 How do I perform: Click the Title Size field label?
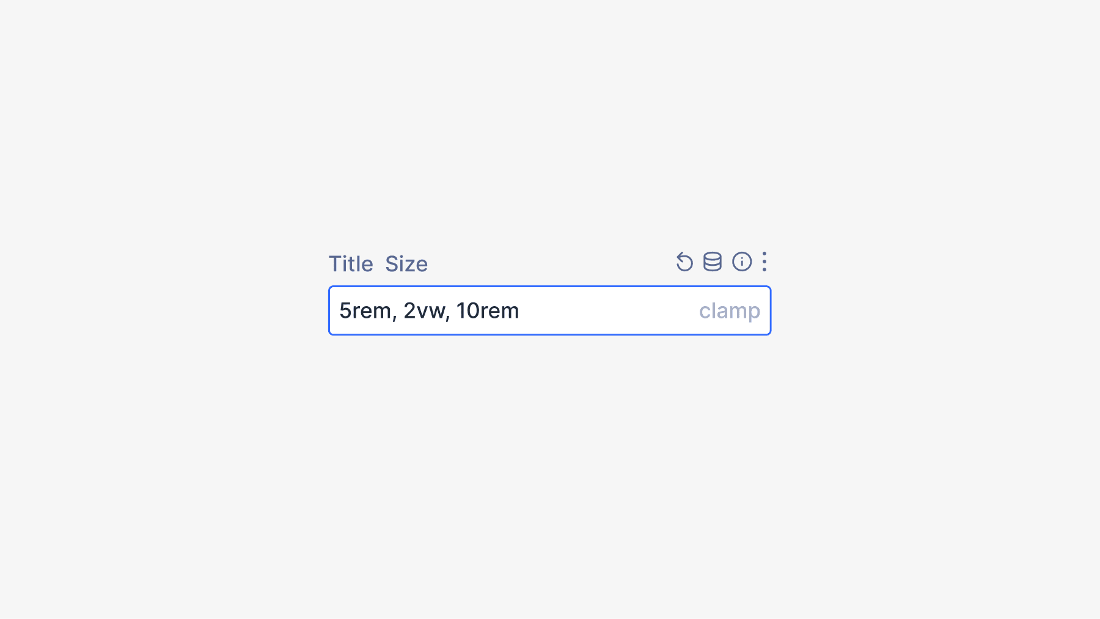378,264
